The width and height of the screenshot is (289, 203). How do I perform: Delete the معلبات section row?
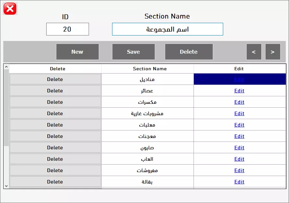tap(55, 125)
